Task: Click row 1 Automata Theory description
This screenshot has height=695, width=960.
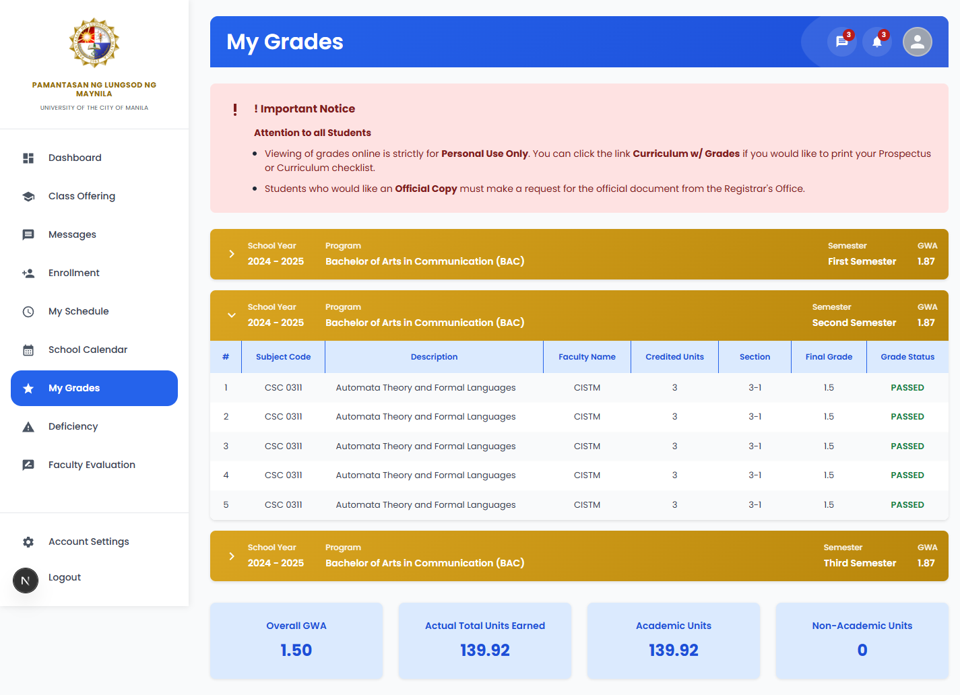Action: pos(426,388)
